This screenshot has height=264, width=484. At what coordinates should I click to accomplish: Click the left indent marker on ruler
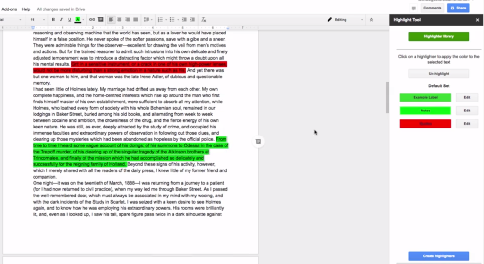pos(33,28)
